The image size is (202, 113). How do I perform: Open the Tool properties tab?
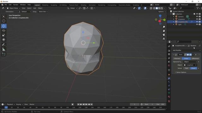[x=169, y=46]
